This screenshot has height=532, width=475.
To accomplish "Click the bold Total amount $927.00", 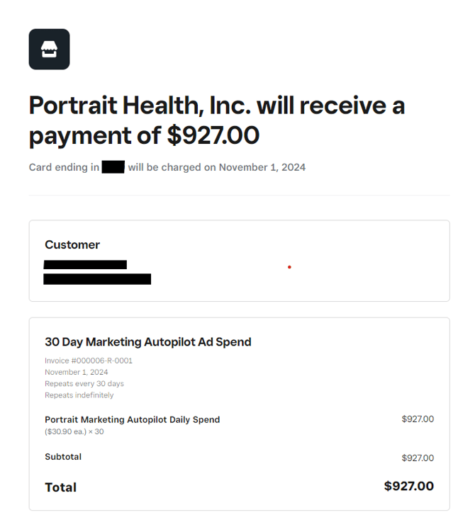I will [x=409, y=486].
